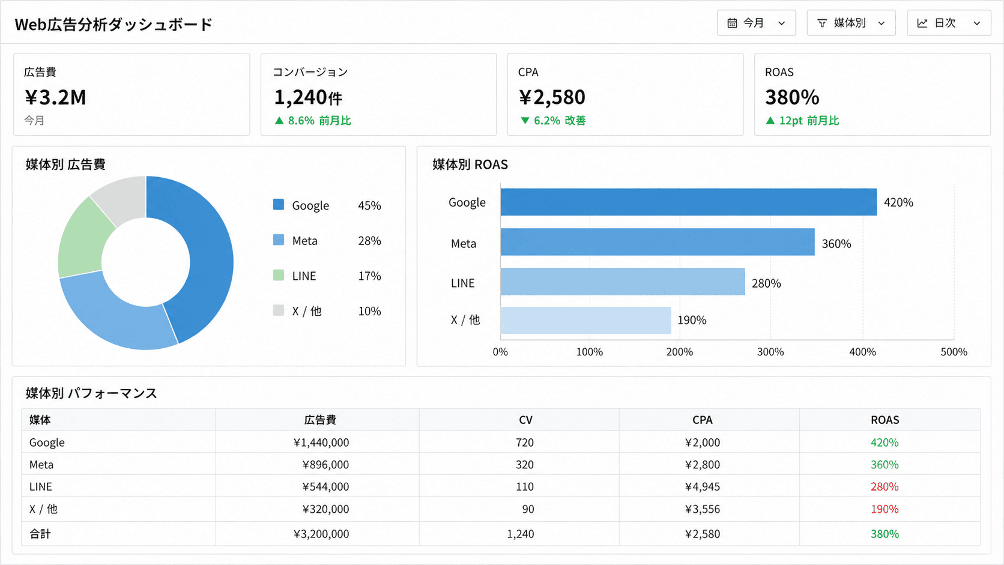This screenshot has height=565, width=1004.
Task: Expand the 今月 dropdown chevron
Action: (x=781, y=23)
